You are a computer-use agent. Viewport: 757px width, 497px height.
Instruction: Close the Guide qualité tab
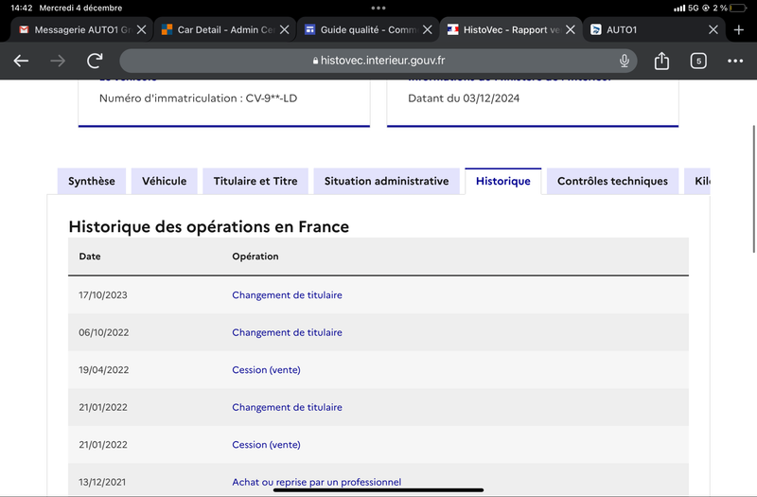click(x=428, y=30)
